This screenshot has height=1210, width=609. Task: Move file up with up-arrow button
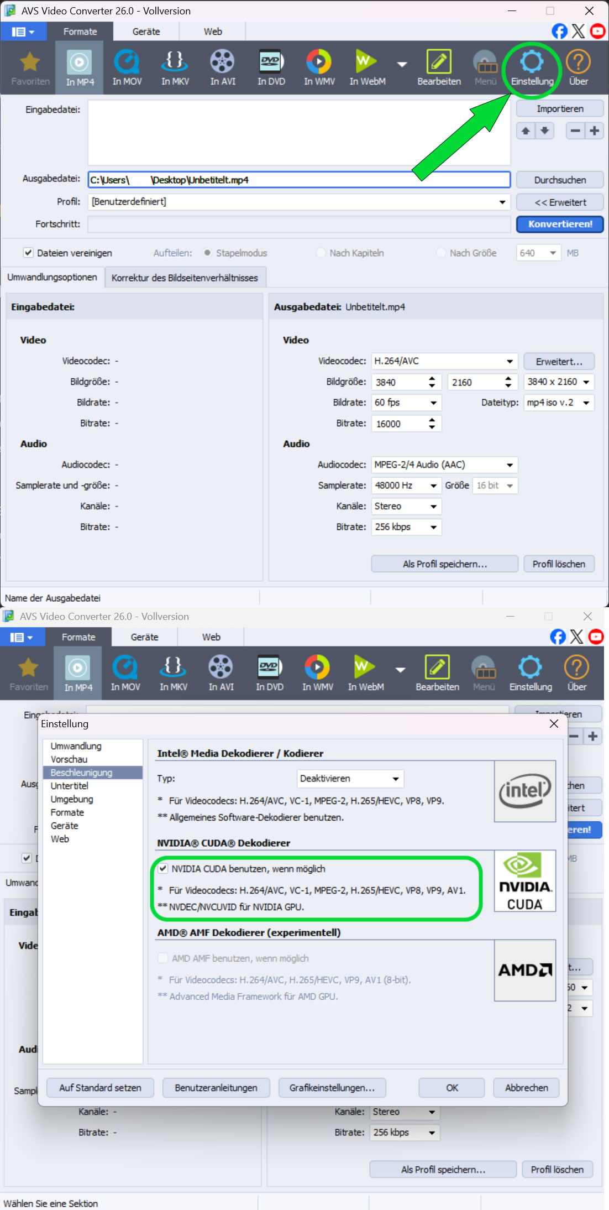click(x=526, y=131)
